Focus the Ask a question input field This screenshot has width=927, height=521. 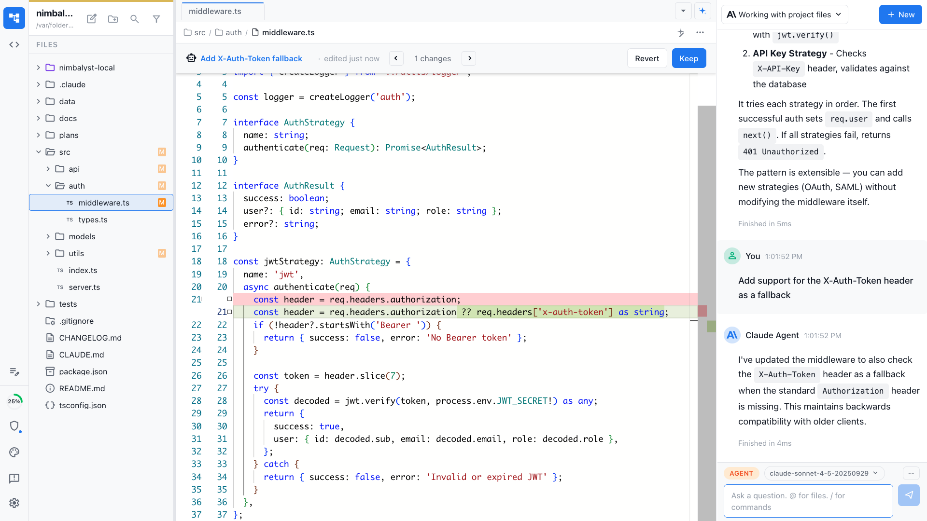[807, 501]
